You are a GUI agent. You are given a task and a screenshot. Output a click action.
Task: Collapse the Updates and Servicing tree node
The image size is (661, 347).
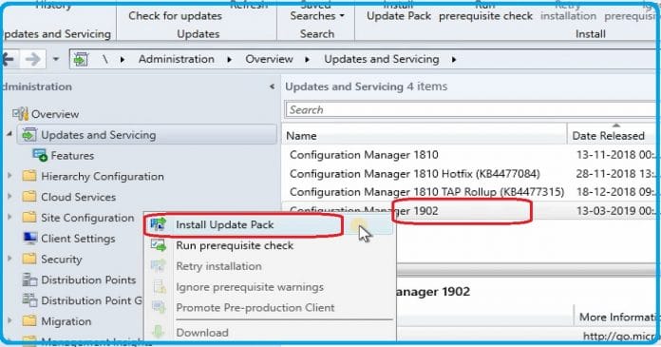point(9,134)
